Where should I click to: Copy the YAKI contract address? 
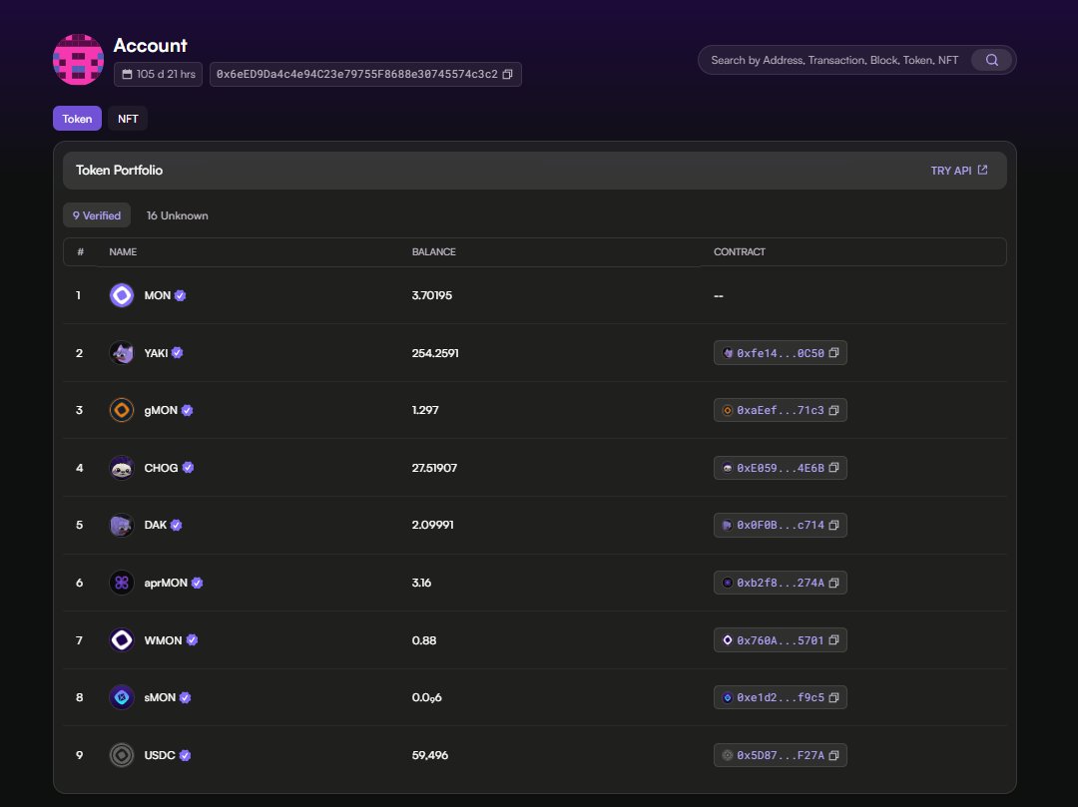pyautogui.click(x=833, y=353)
